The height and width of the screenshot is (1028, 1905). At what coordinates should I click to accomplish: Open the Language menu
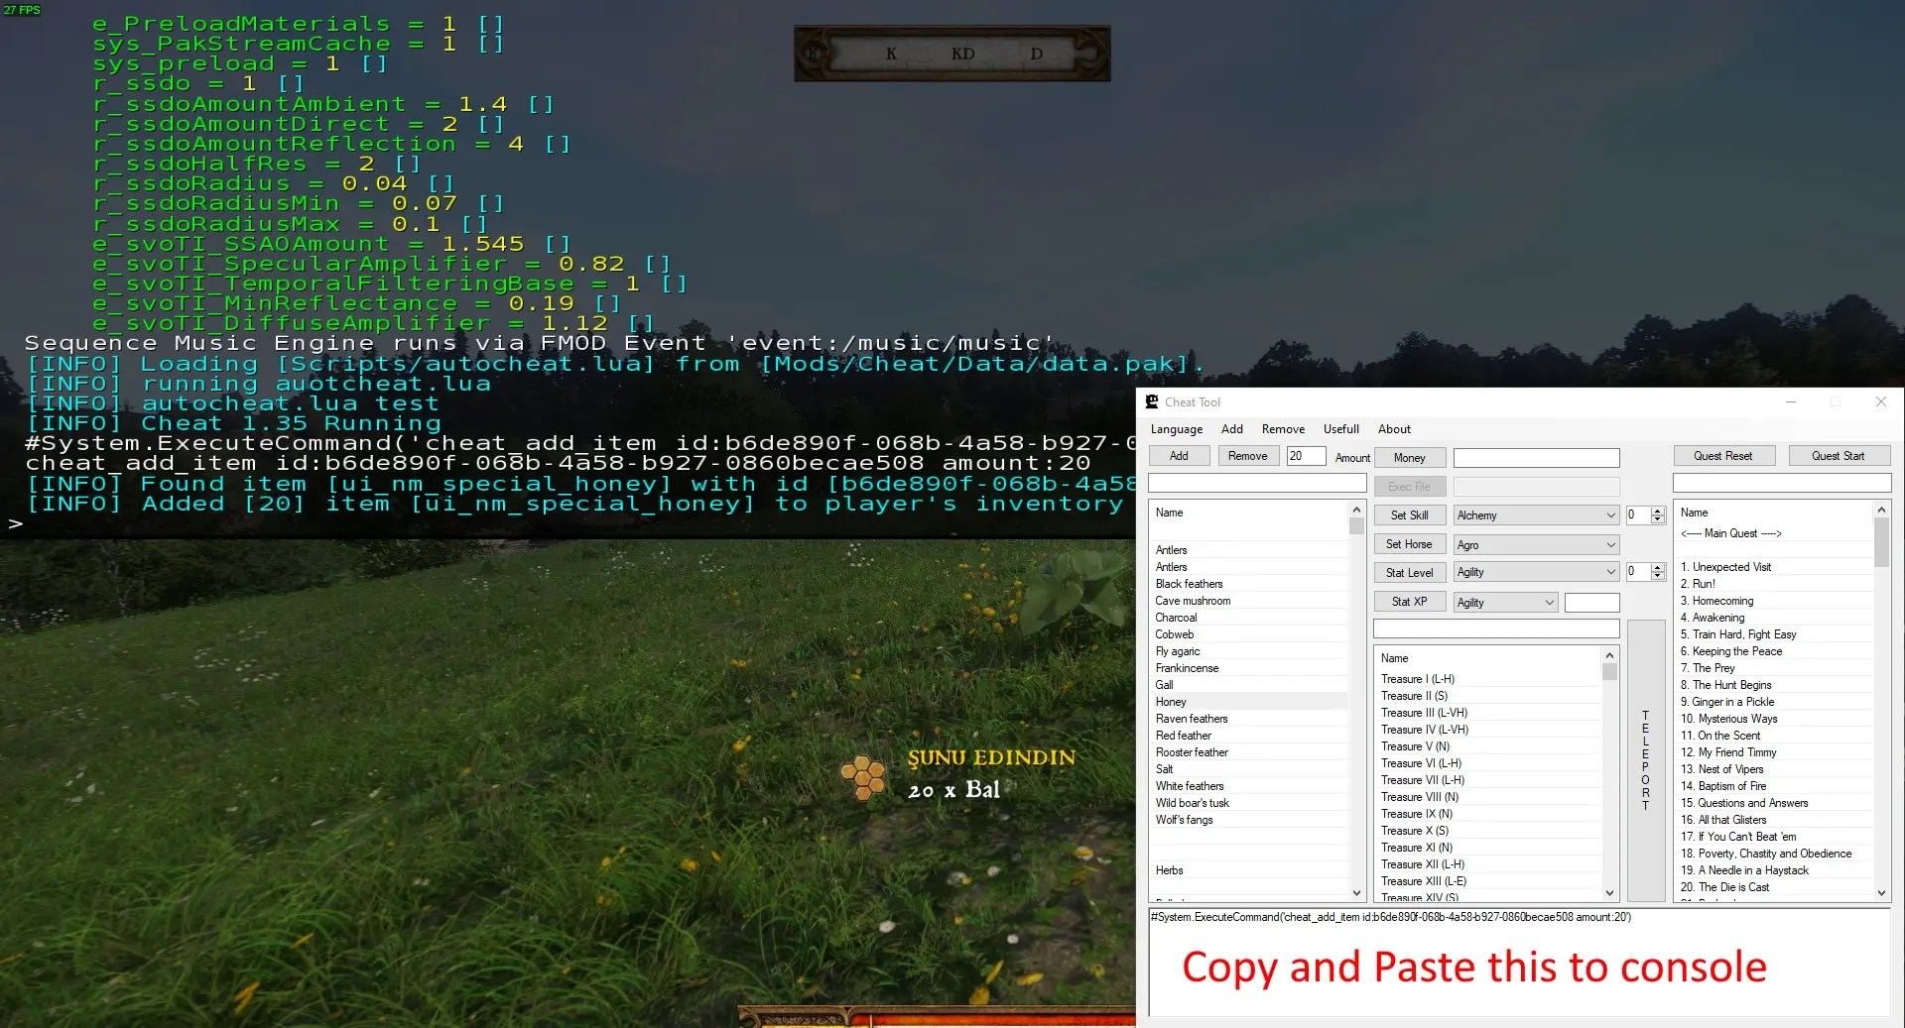1176,429
